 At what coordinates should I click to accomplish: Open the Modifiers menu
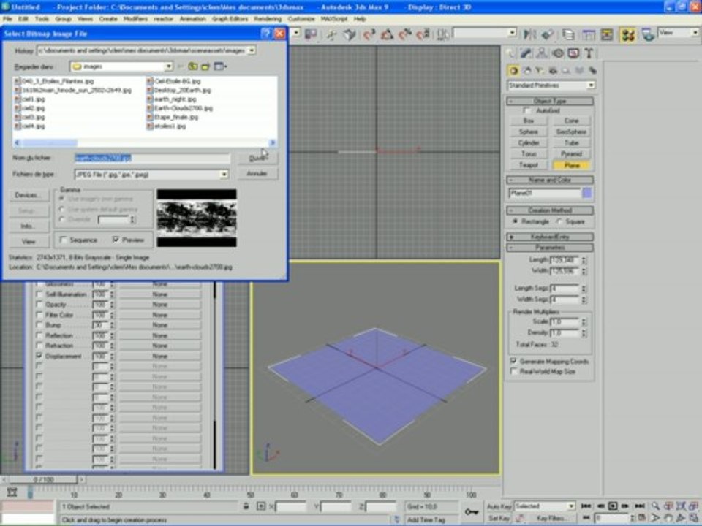tap(135, 19)
